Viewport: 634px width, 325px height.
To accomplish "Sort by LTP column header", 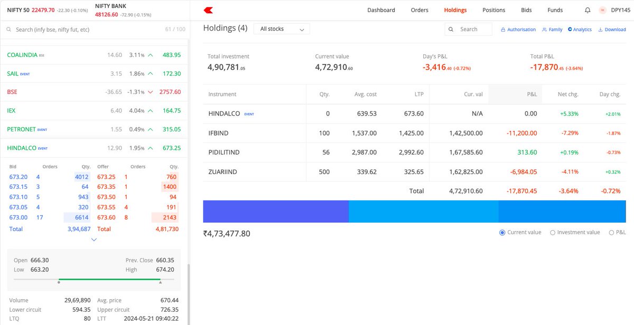I will (418, 94).
